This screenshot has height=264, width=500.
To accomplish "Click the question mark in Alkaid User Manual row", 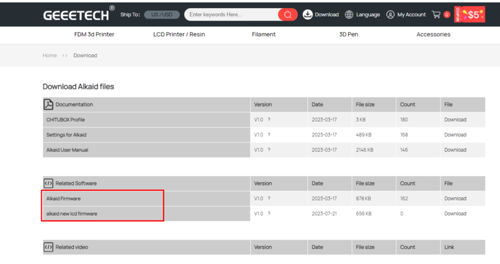I will pyautogui.click(x=269, y=150).
